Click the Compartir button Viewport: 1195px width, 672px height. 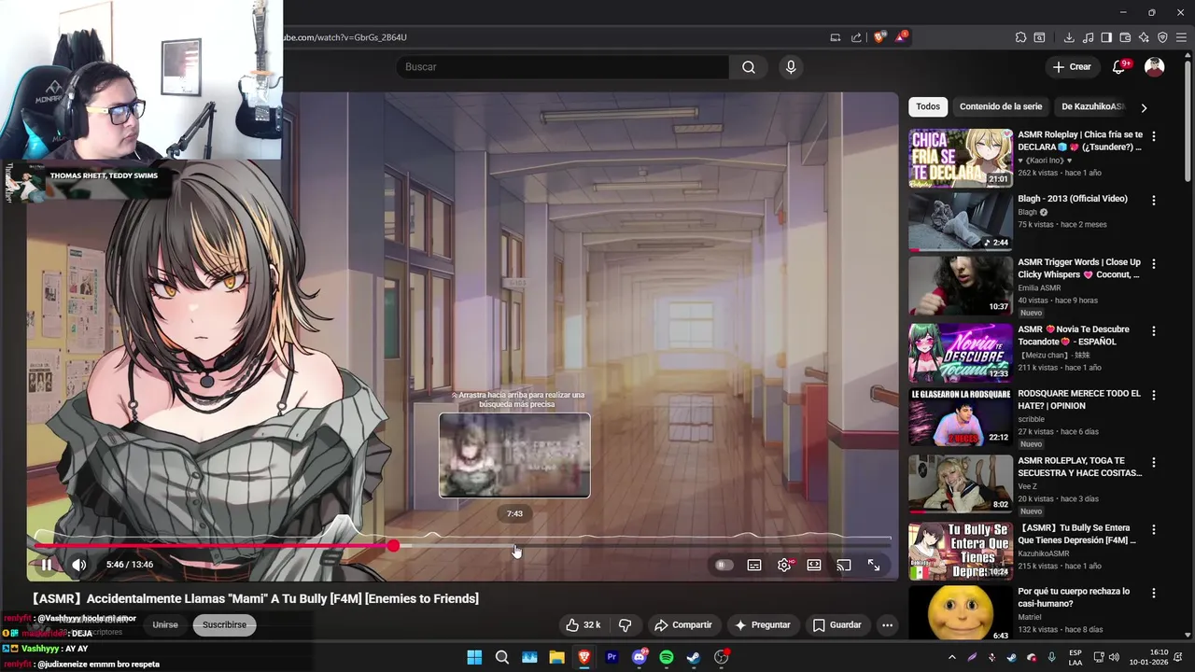683,625
